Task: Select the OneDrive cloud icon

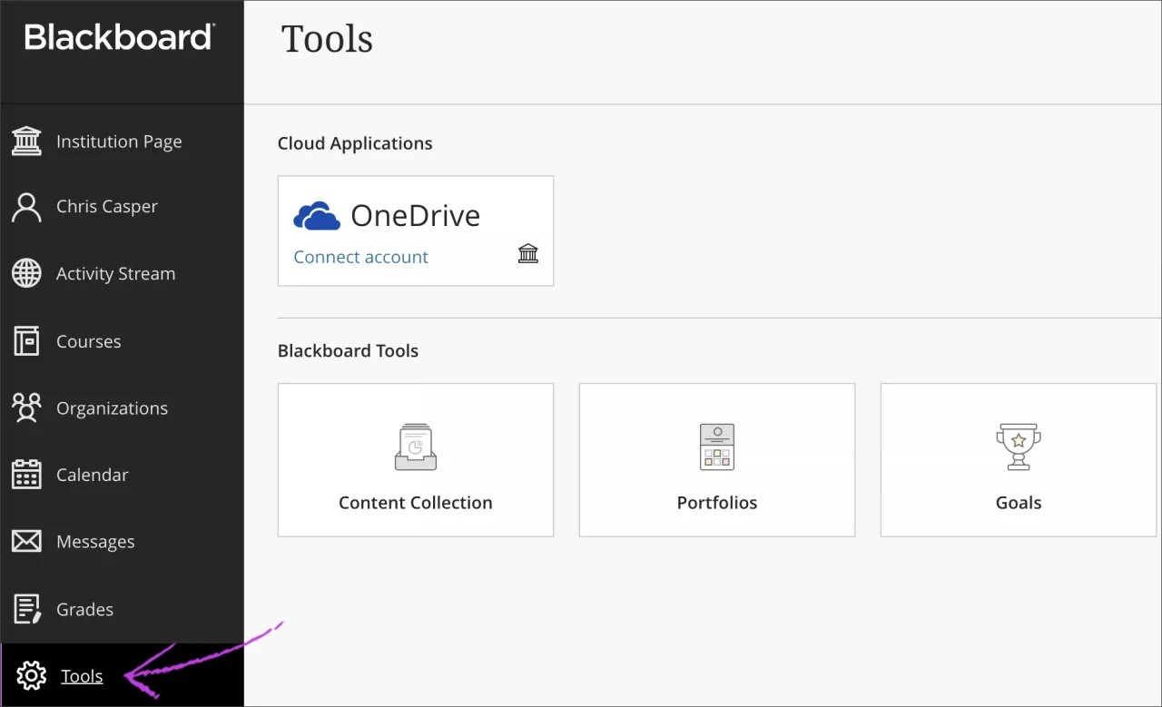Action: pyautogui.click(x=317, y=215)
